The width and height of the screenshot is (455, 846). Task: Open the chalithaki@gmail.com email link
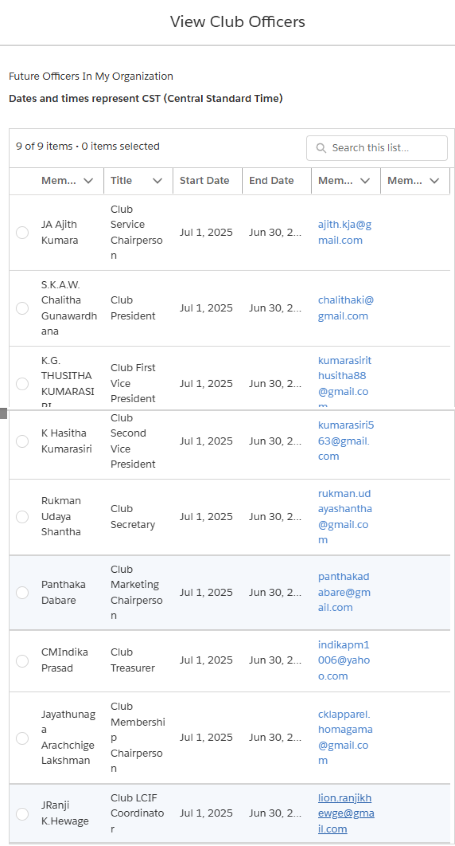346,308
